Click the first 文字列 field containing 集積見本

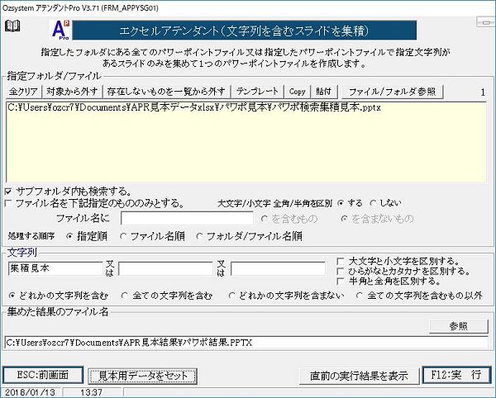coord(55,268)
